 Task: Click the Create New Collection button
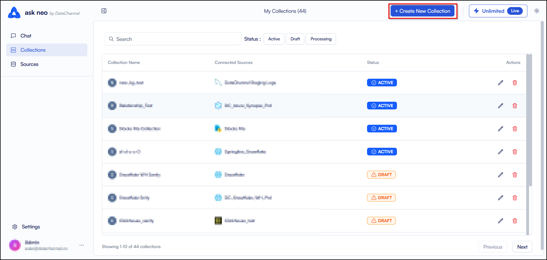pos(422,11)
